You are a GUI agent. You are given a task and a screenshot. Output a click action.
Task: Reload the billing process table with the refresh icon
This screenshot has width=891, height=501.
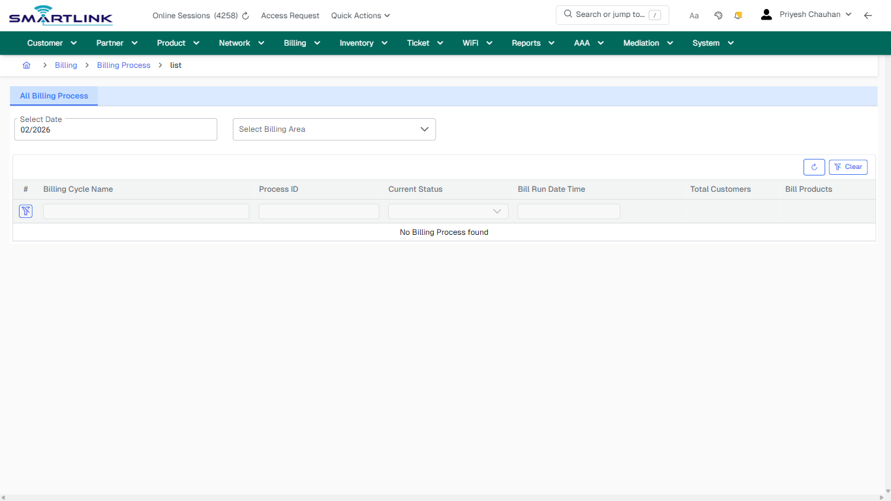(x=813, y=167)
